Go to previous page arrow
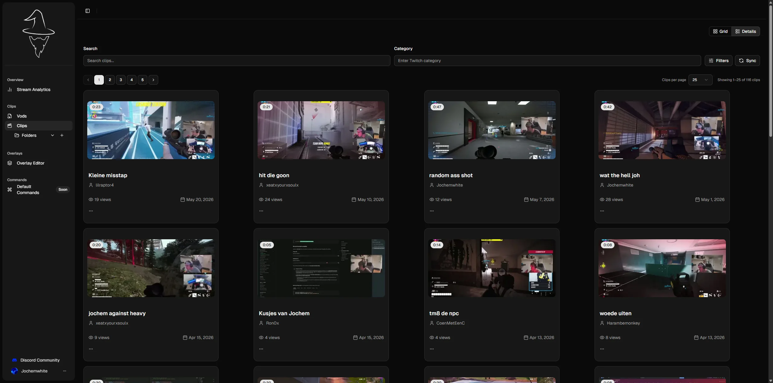The height and width of the screenshot is (383, 773). pyautogui.click(x=88, y=80)
